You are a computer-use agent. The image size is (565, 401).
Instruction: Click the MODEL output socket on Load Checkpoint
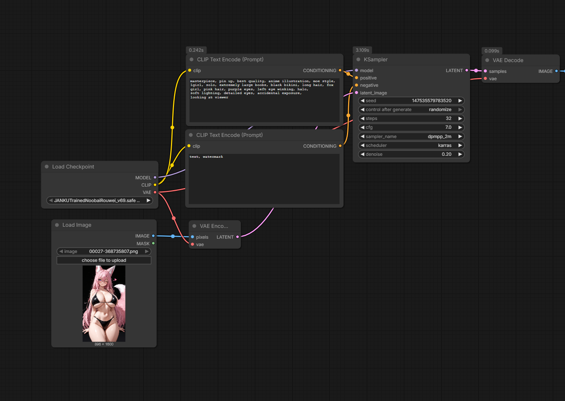(155, 178)
